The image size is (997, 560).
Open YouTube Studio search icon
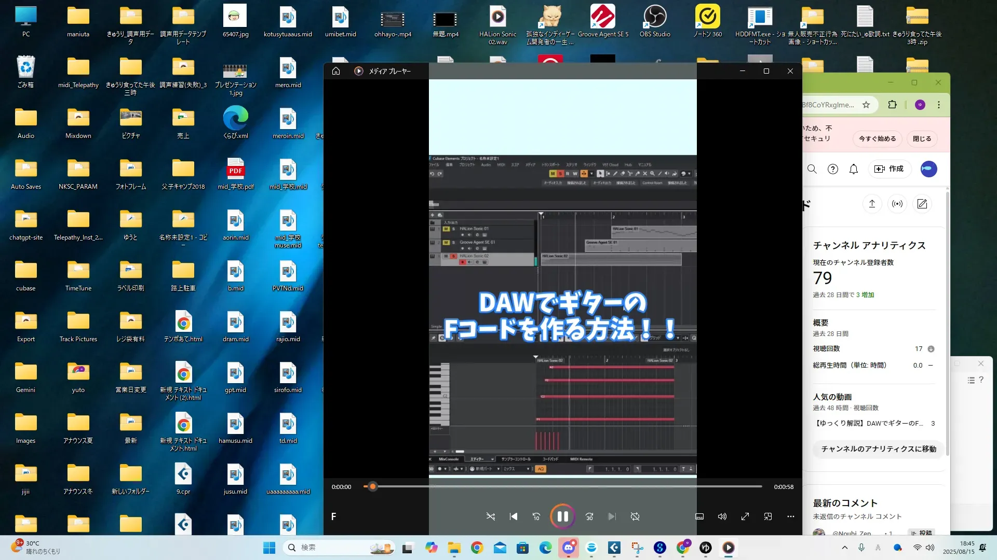pos(812,169)
